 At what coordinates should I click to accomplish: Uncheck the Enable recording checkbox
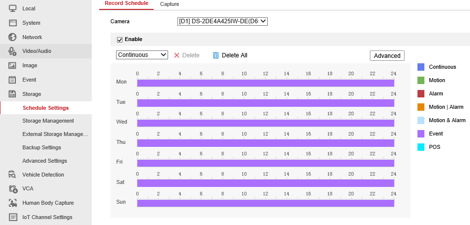click(119, 40)
